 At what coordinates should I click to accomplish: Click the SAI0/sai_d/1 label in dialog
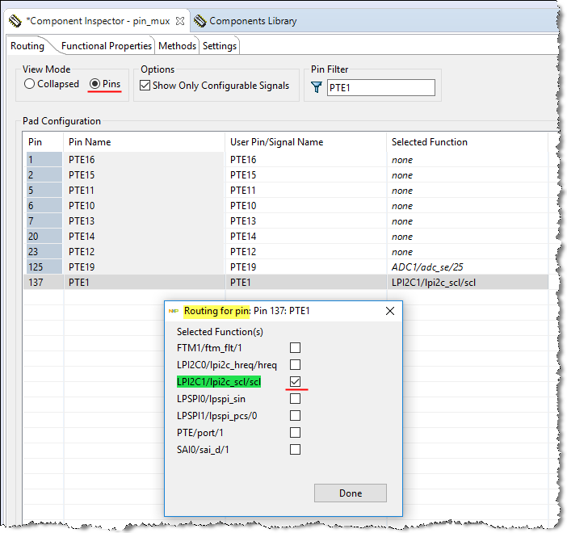203,450
